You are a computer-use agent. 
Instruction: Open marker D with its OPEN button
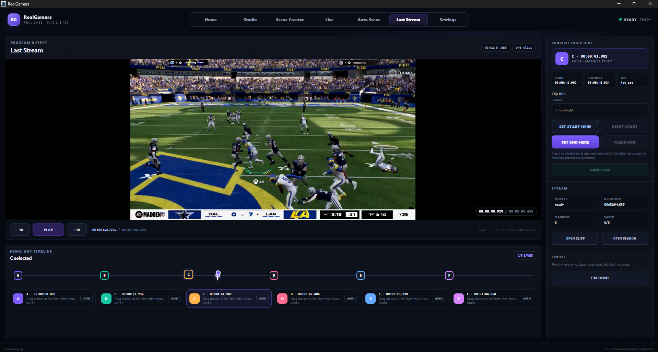351,299
